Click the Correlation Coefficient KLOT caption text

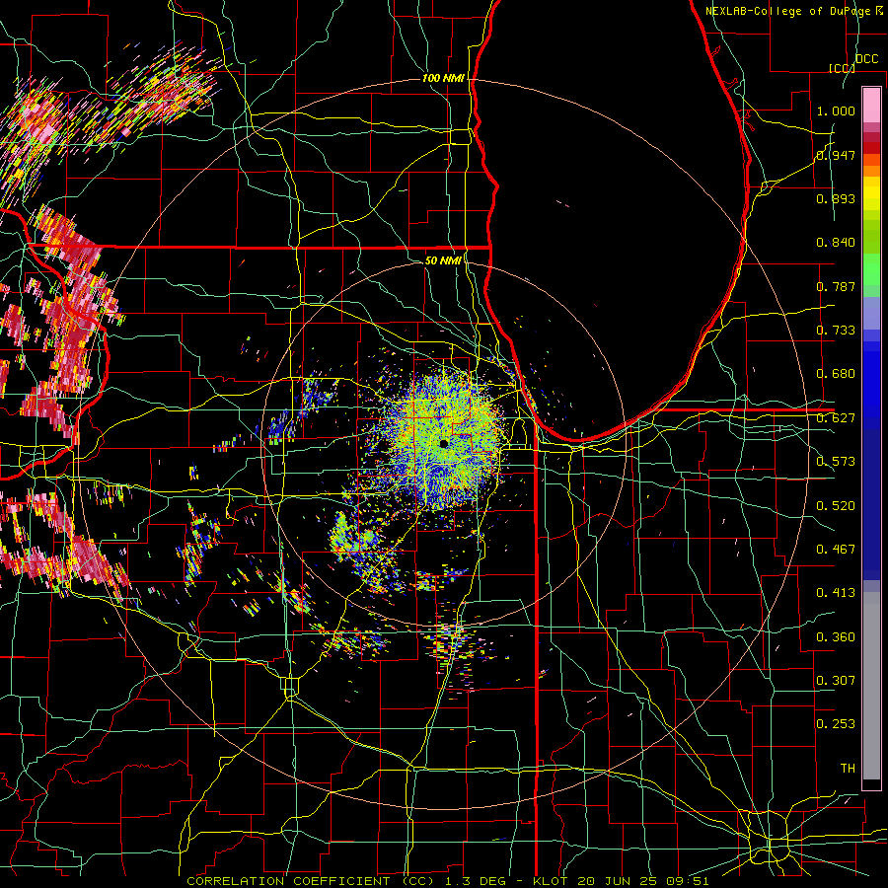point(447,881)
